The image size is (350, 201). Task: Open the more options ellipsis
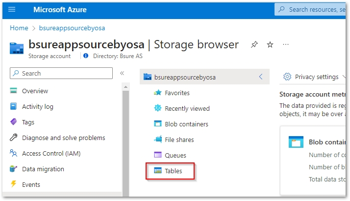click(x=286, y=45)
